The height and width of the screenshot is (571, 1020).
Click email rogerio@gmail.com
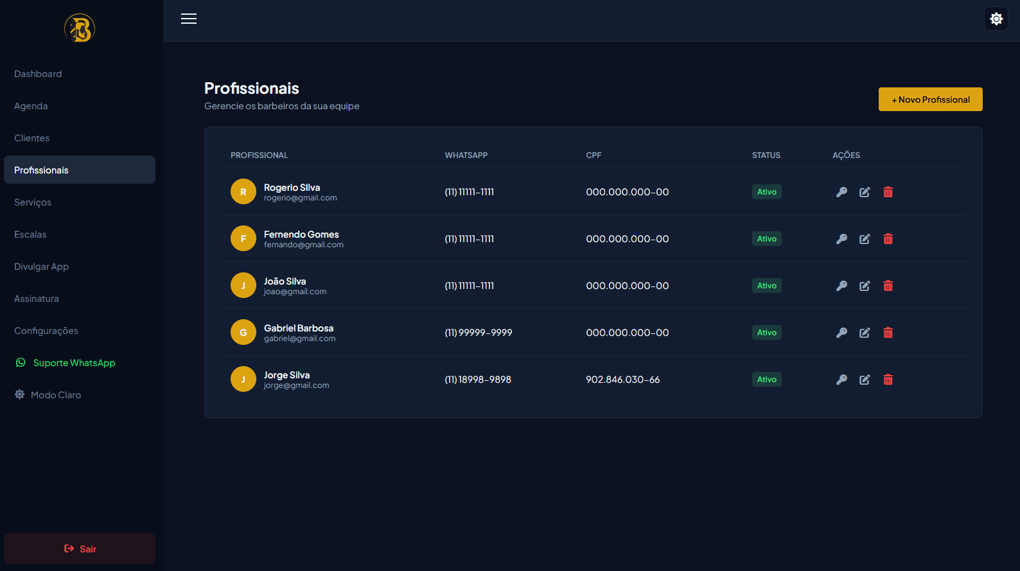coord(301,198)
